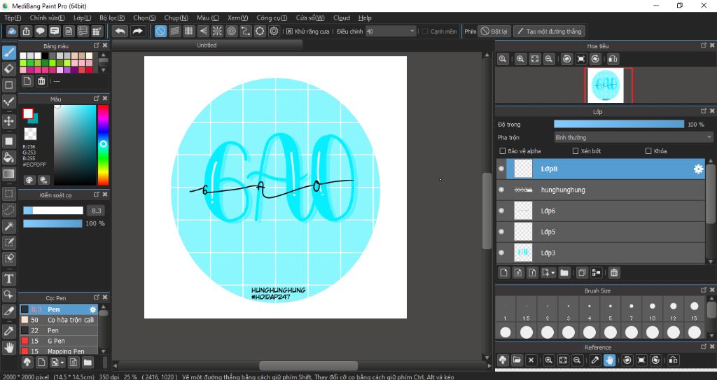Viewport: 717px width, 380px height.
Task: Select the G Pen brush
Action: [59, 341]
